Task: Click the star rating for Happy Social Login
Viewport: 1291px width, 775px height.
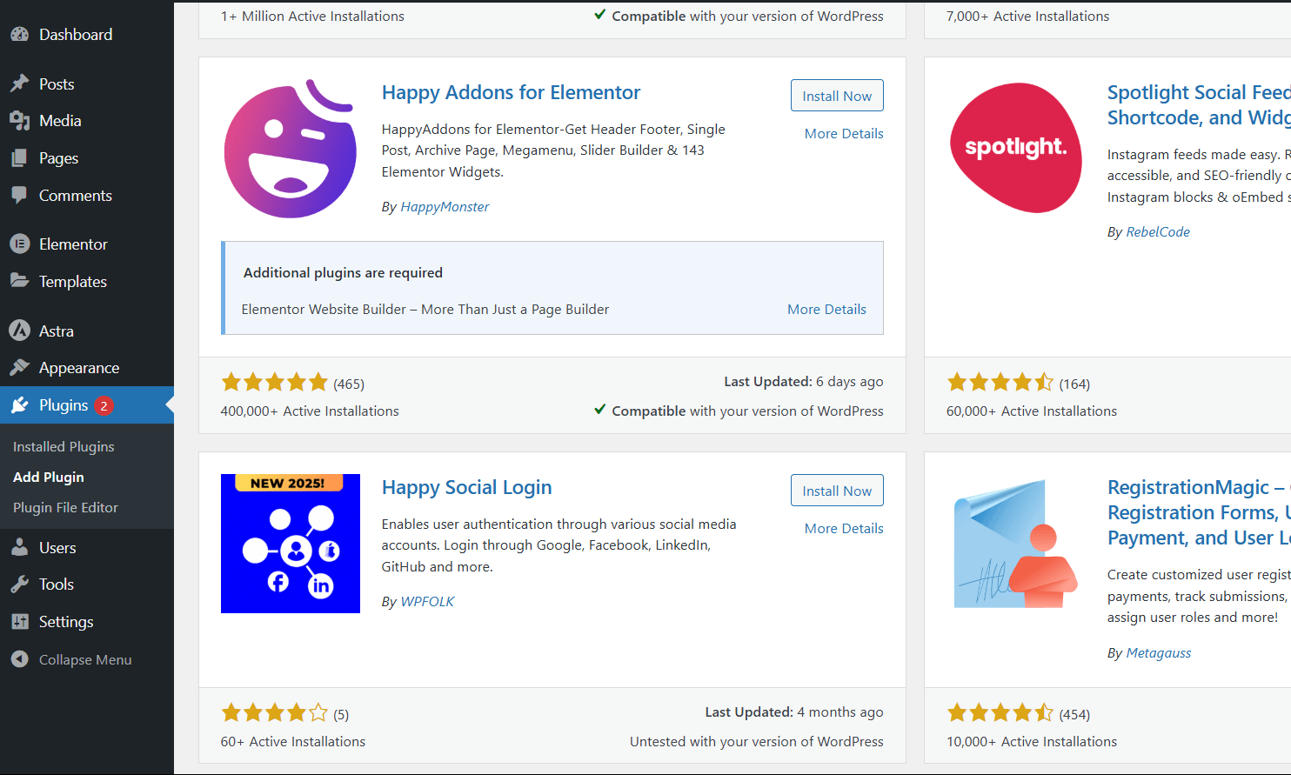Action: coord(275,713)
